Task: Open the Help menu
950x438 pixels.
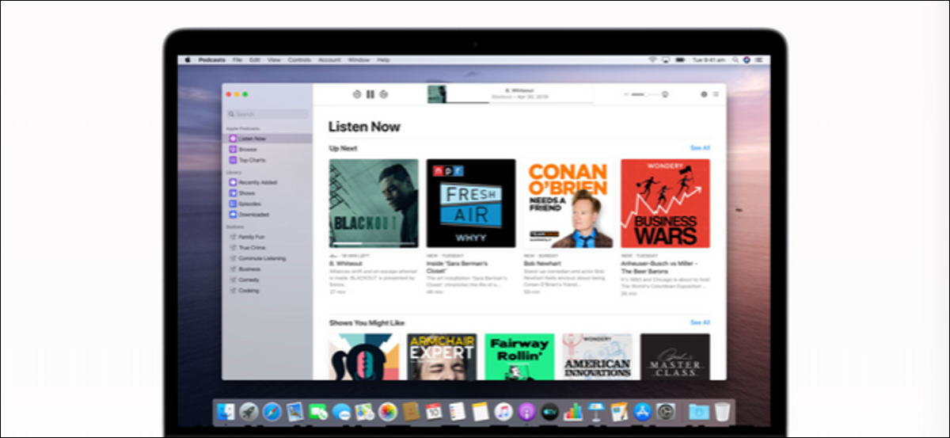Action: pos(383,59)
